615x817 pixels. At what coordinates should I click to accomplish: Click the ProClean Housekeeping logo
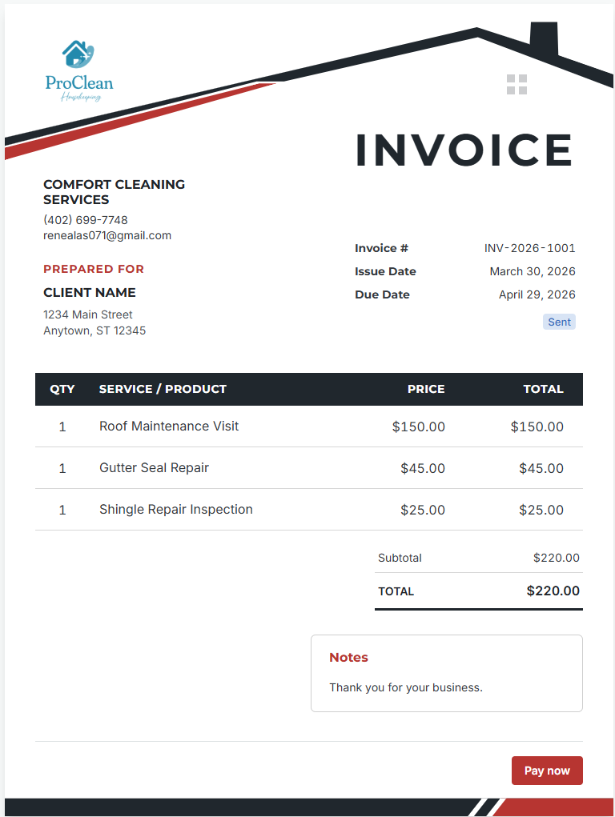[x=78, y=71]
